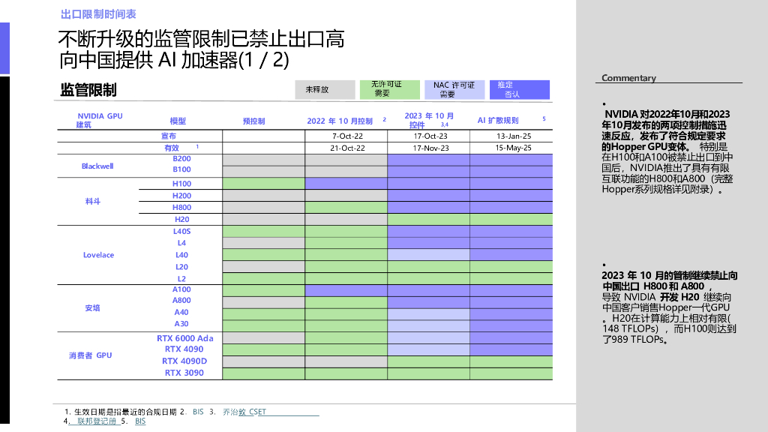768x432 pixels.
Task: Click the NAC 许可证需要 legend chip
Action: click(x=454, y=89)
